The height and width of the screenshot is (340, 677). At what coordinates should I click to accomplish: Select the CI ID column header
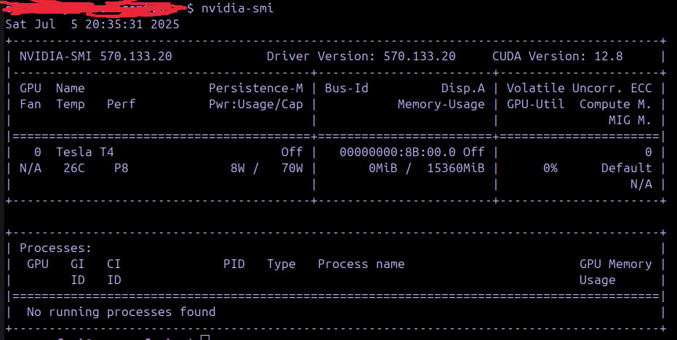(x=114, y=272)
